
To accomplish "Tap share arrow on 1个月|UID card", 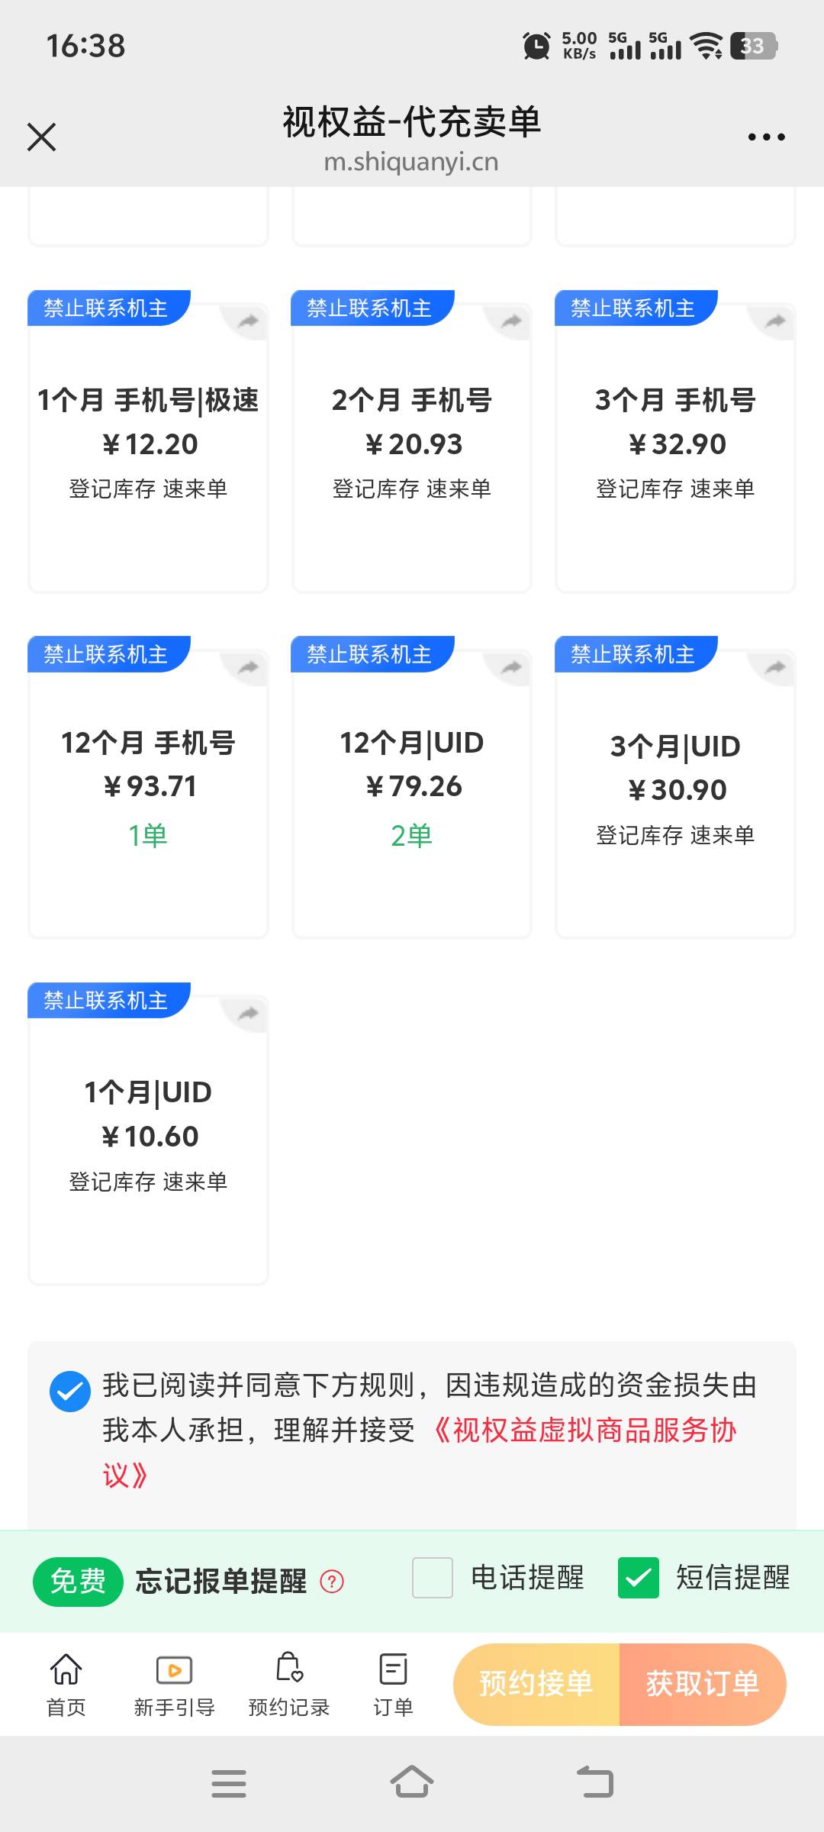I will click(x=248, y=1014).
